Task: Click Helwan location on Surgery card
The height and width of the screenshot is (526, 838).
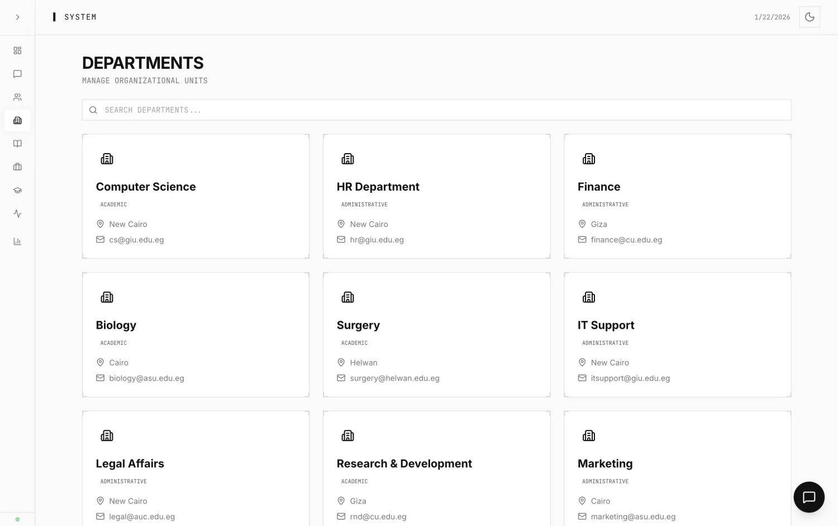Action: (x=364, y=363)
